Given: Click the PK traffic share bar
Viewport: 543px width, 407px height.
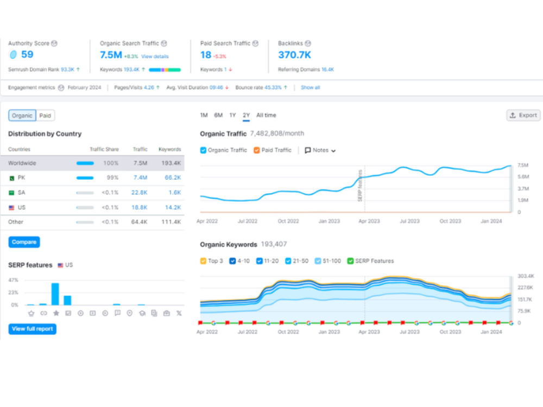Looking at the screenshot, I should (x=85, y=178).
